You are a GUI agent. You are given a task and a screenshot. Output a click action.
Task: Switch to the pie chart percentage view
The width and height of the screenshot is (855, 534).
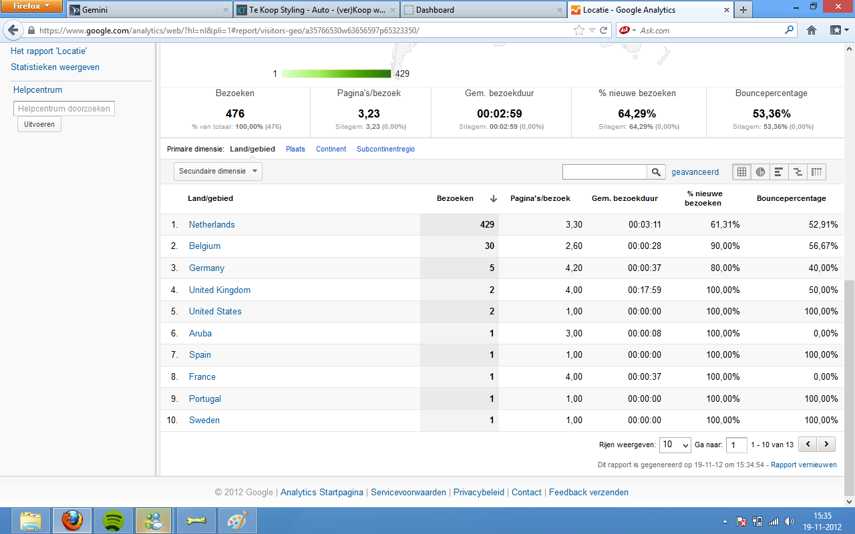(760, 172)
